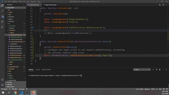Screen dimensions: 169x95
Task: Split the editor to the right
Action: tap(163, 5)
